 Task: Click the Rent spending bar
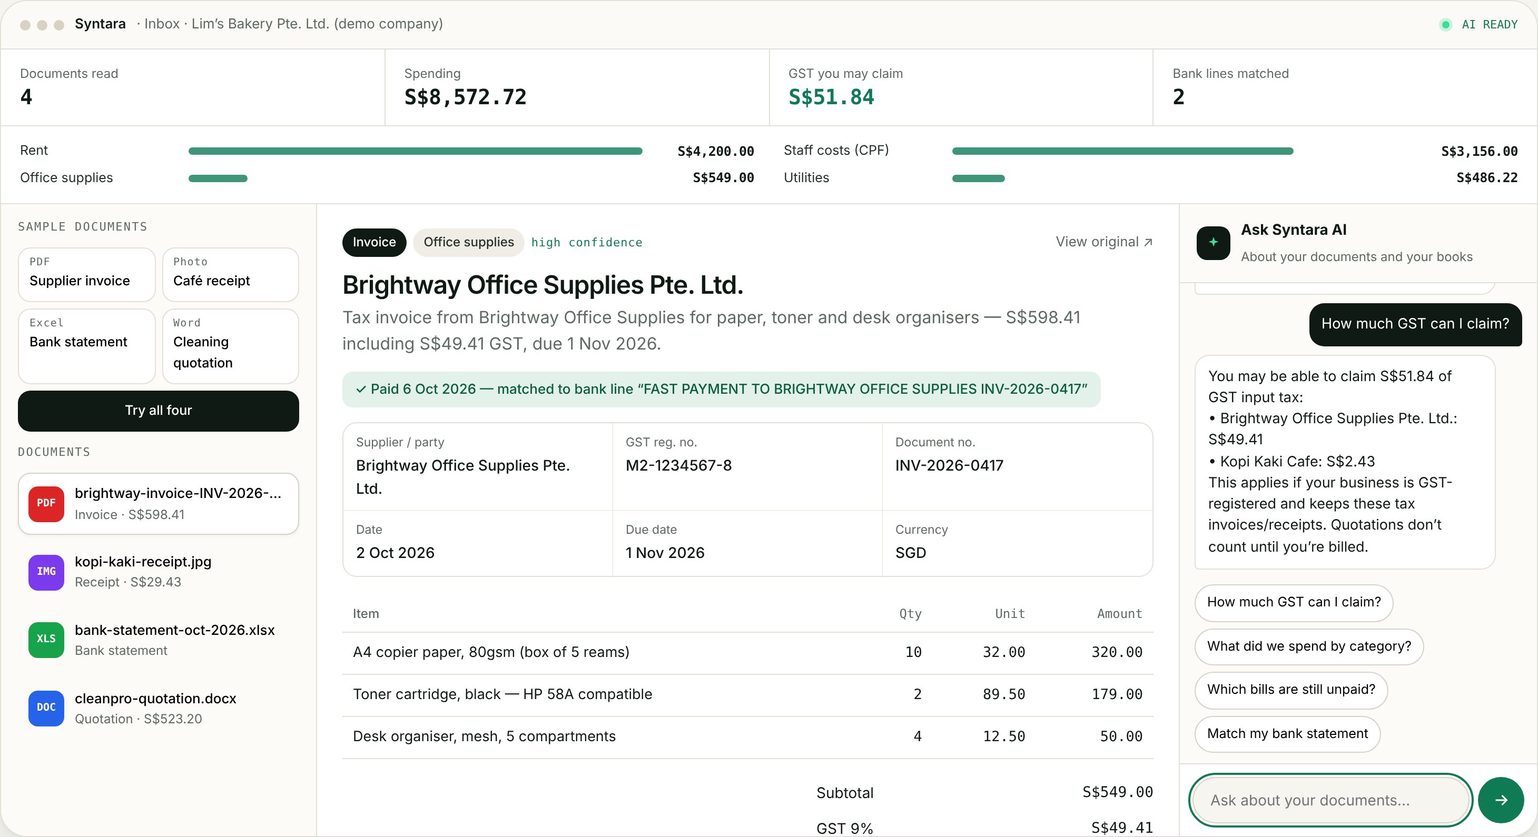click(415, 151)
